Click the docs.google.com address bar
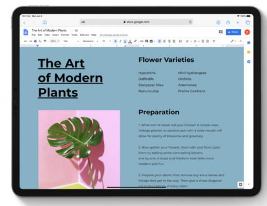Image resolution: width=267 pixels, height=206 pixels. (137, 22)
